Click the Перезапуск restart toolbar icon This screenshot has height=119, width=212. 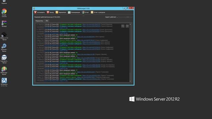click(x=57, y=12)
